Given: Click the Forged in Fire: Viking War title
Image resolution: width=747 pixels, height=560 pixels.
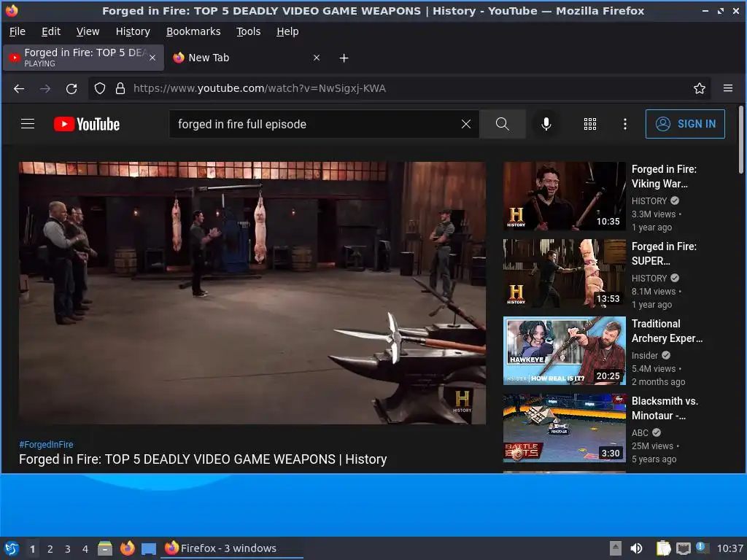Looking at the screenshot, I should tap(664, 176).
